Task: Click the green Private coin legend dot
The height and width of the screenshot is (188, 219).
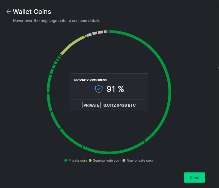Action: tap(66, 161)
